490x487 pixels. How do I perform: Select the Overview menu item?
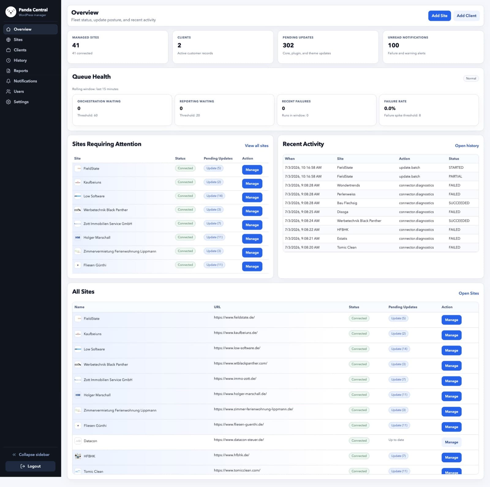30,29
